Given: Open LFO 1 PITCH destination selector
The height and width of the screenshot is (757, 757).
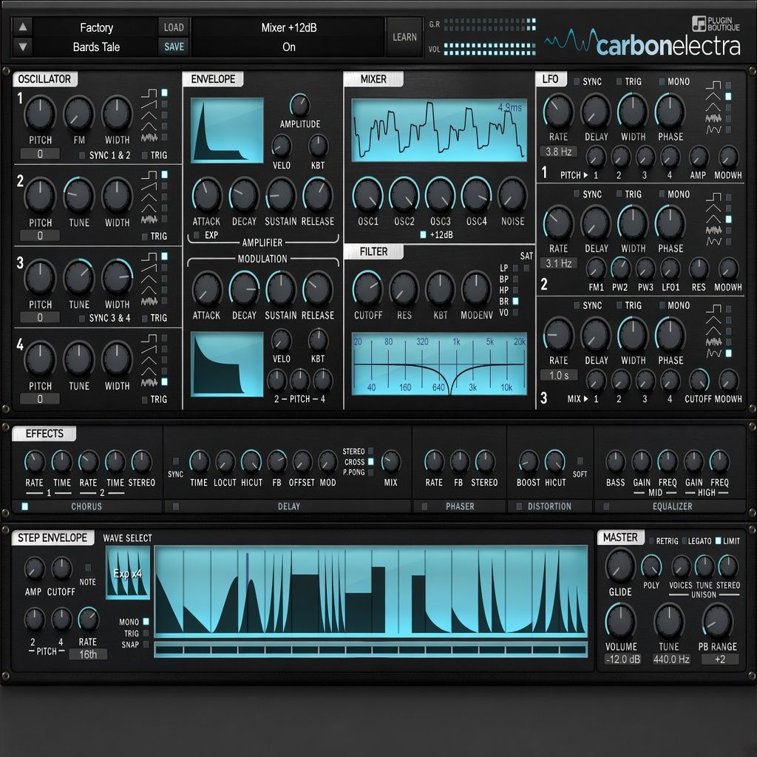Looking at the screenshot, I should (574, 175).
